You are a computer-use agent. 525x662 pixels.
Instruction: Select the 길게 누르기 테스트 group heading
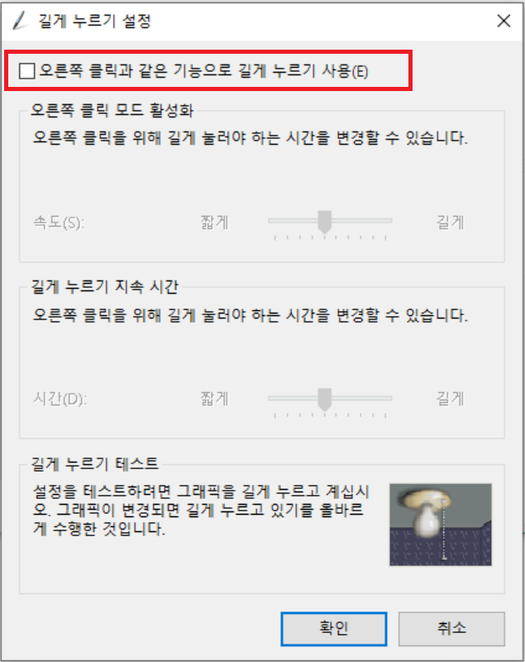click(95, 464)
